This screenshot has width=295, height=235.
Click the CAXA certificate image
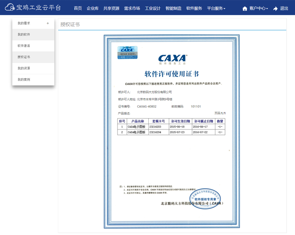pyautogui.click(x=172, y=132)
